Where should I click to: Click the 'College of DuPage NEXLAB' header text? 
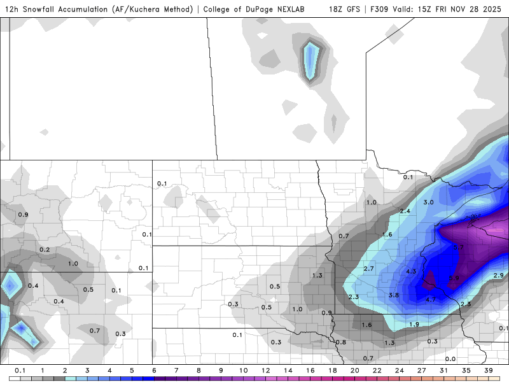[x=254, y=9]
